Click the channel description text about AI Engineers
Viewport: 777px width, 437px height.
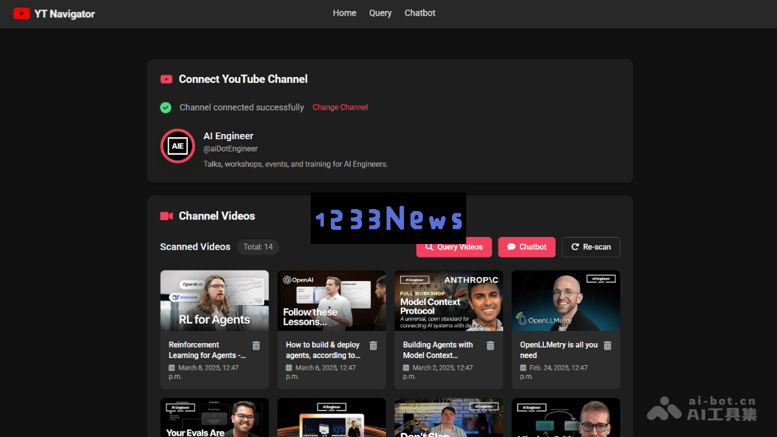(296, 164)
